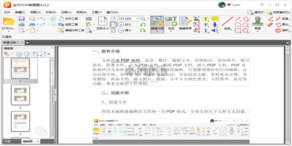Click the 放大 zoom in button
The width and height of the screenshot is (292, 146).
pyautogui.click(x=125, y=24)
